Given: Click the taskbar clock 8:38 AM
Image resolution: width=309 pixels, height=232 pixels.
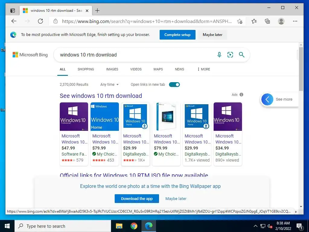Looking at the screenshot, I should [x=283, y=223].
